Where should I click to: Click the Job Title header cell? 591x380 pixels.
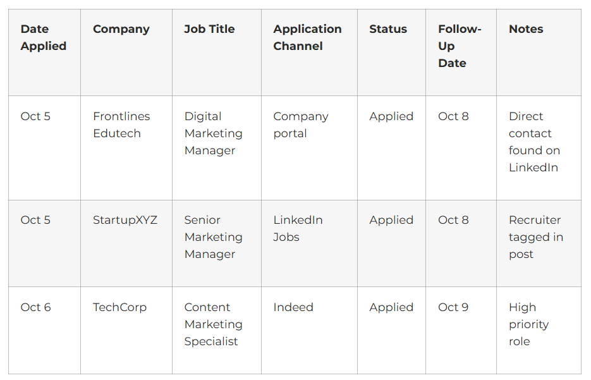point(209,29)
